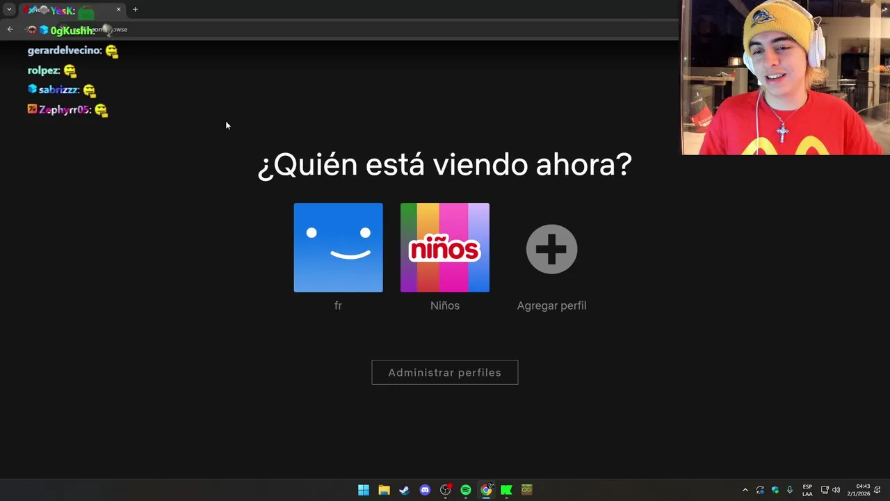The width and height of the screenshot is (890, 501).
Task: Click the 'Agregar perfil' text label
Action: pyautogui.click(x=551, y=305)
